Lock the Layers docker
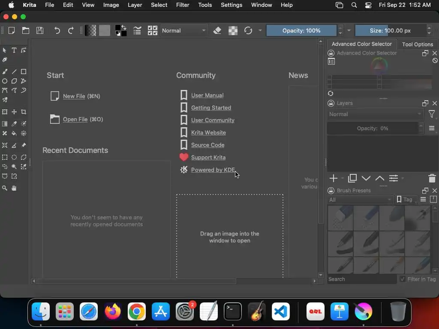 [x=331, y=103]
